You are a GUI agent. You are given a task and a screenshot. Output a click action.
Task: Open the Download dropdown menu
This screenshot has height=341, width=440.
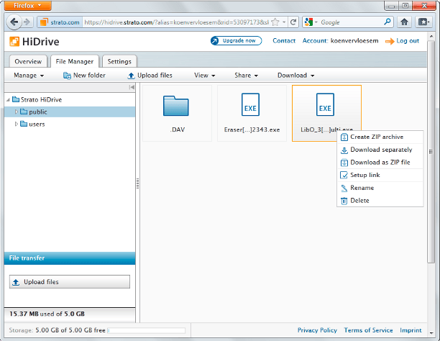point(295,76)
